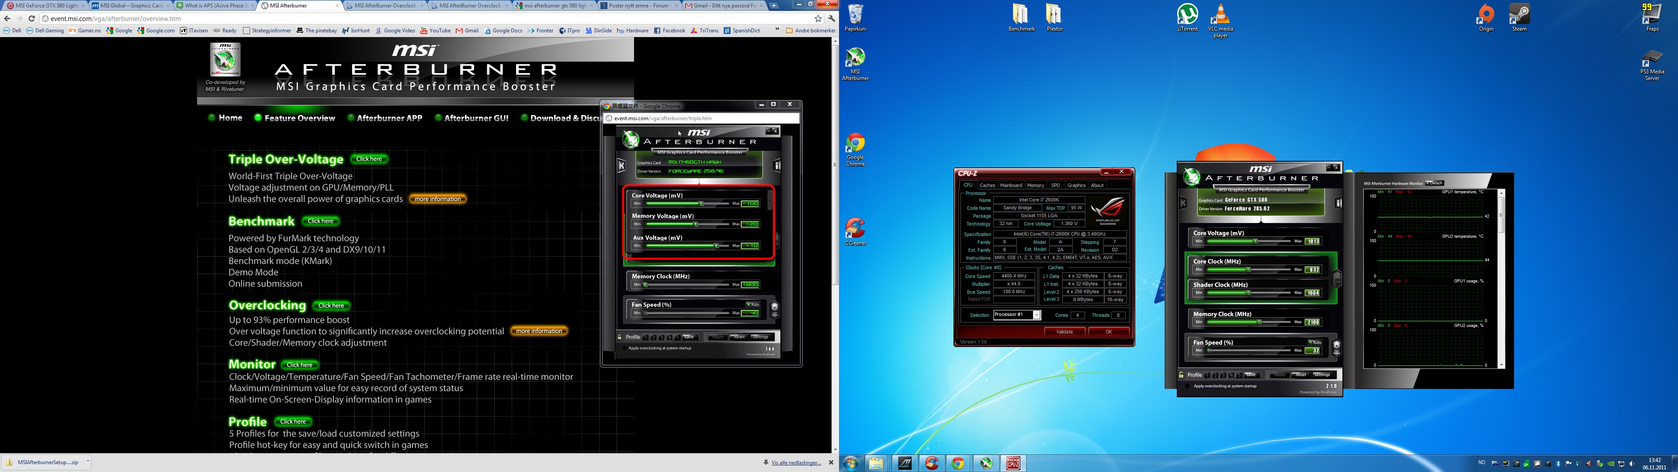
Task: Select profile slot 1 in Afterburner
Action: (1207, 375)
